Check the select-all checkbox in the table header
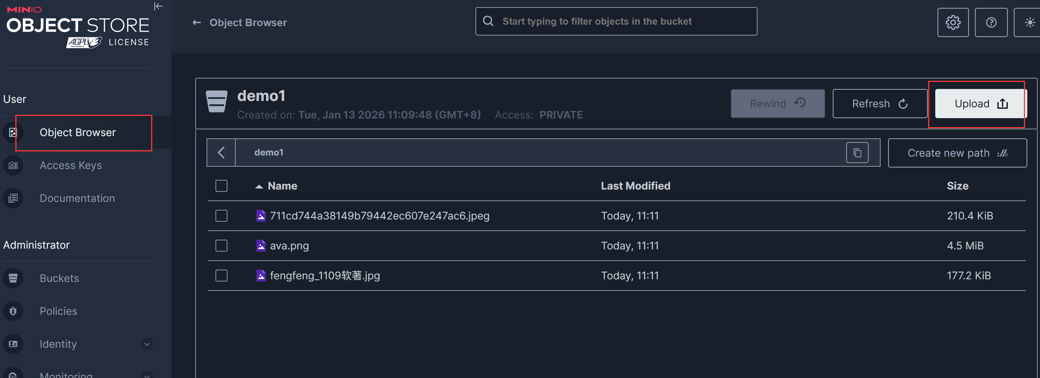The width and height of the screenshot is (1040, 378). coord(221,186)
